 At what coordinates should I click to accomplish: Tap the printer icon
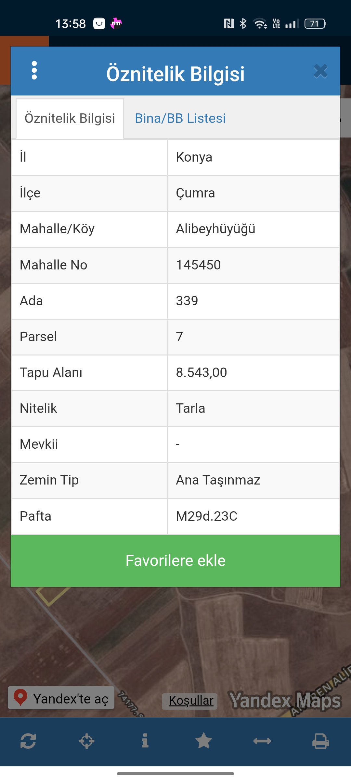320,741
